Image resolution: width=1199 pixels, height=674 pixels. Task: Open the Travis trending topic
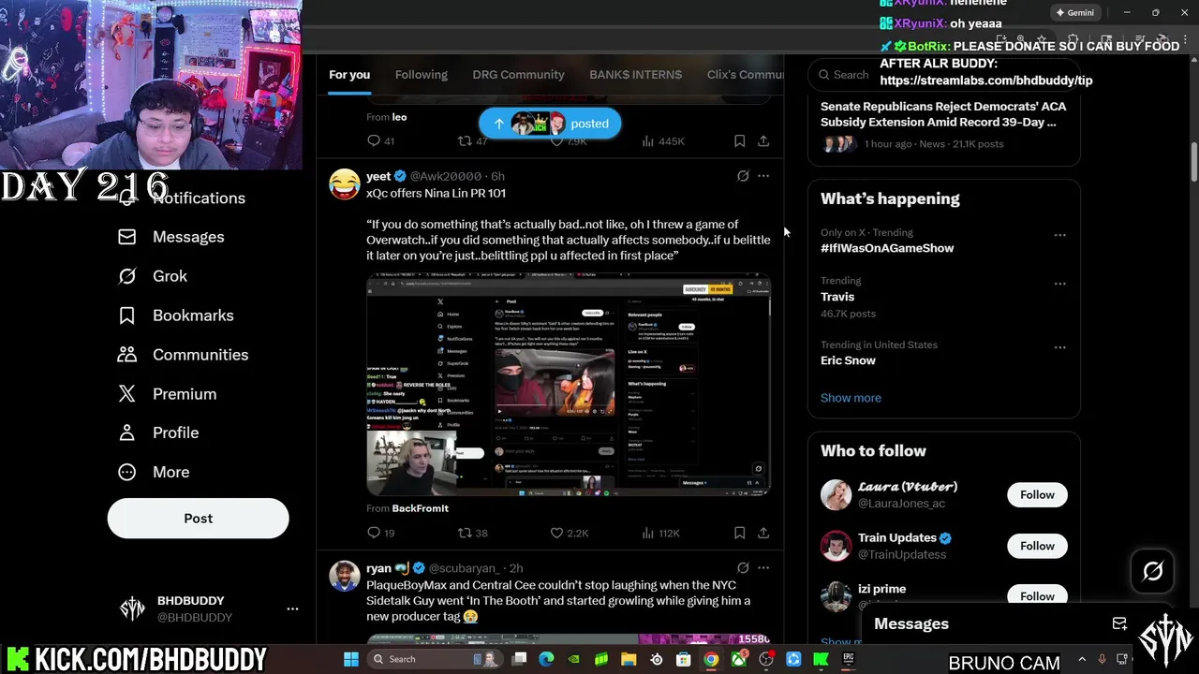pyautogui.click(x=837, y=297)
